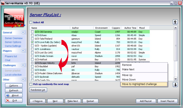183x108 pixels.
Task: Check the GC5-Old Darwinia checkbox
Action: (x=32, y=32)
